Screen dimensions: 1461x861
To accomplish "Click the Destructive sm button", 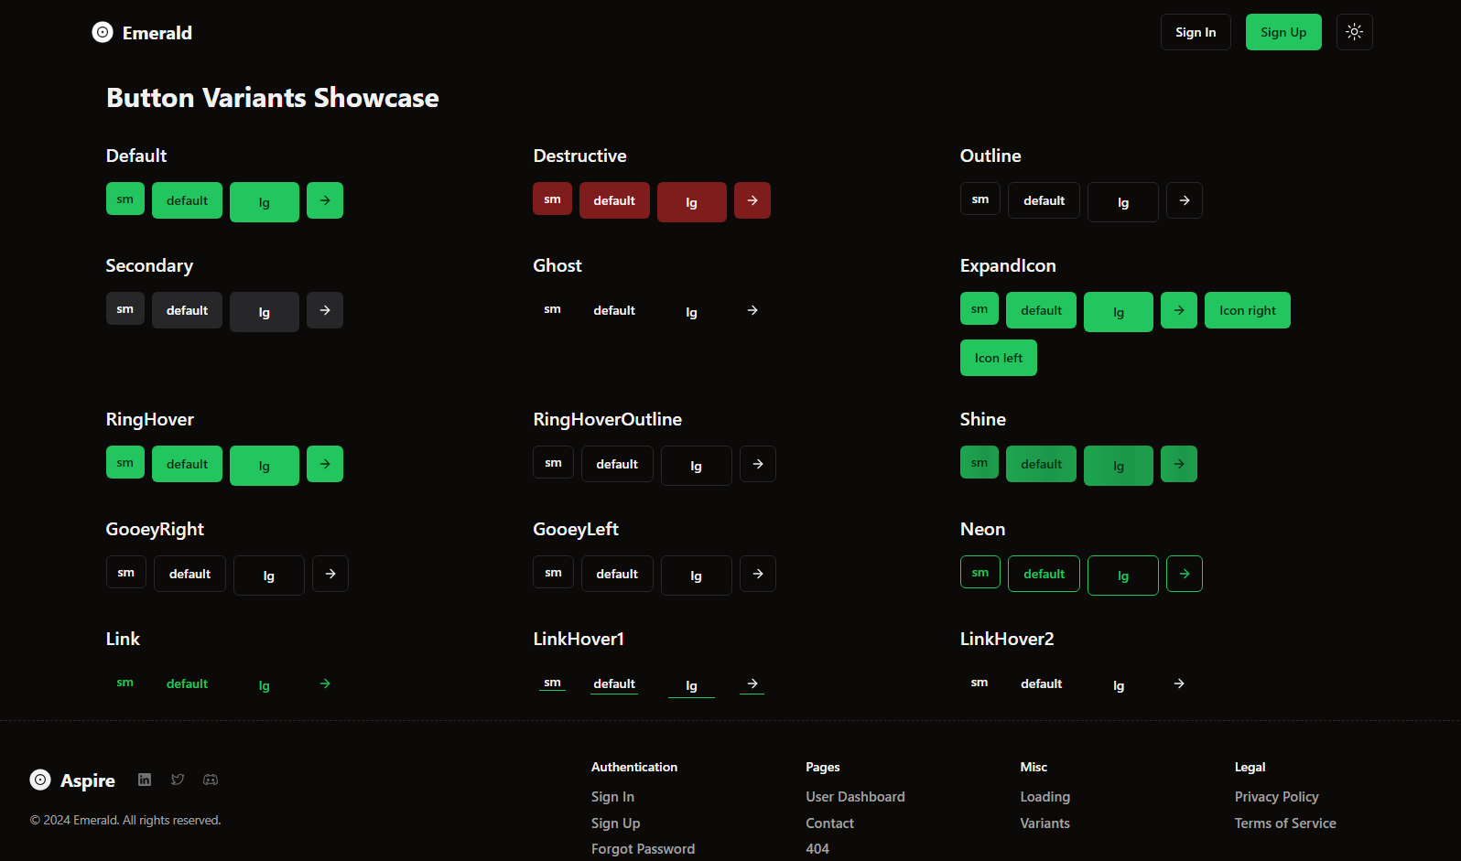I will (x=553, y=199).
